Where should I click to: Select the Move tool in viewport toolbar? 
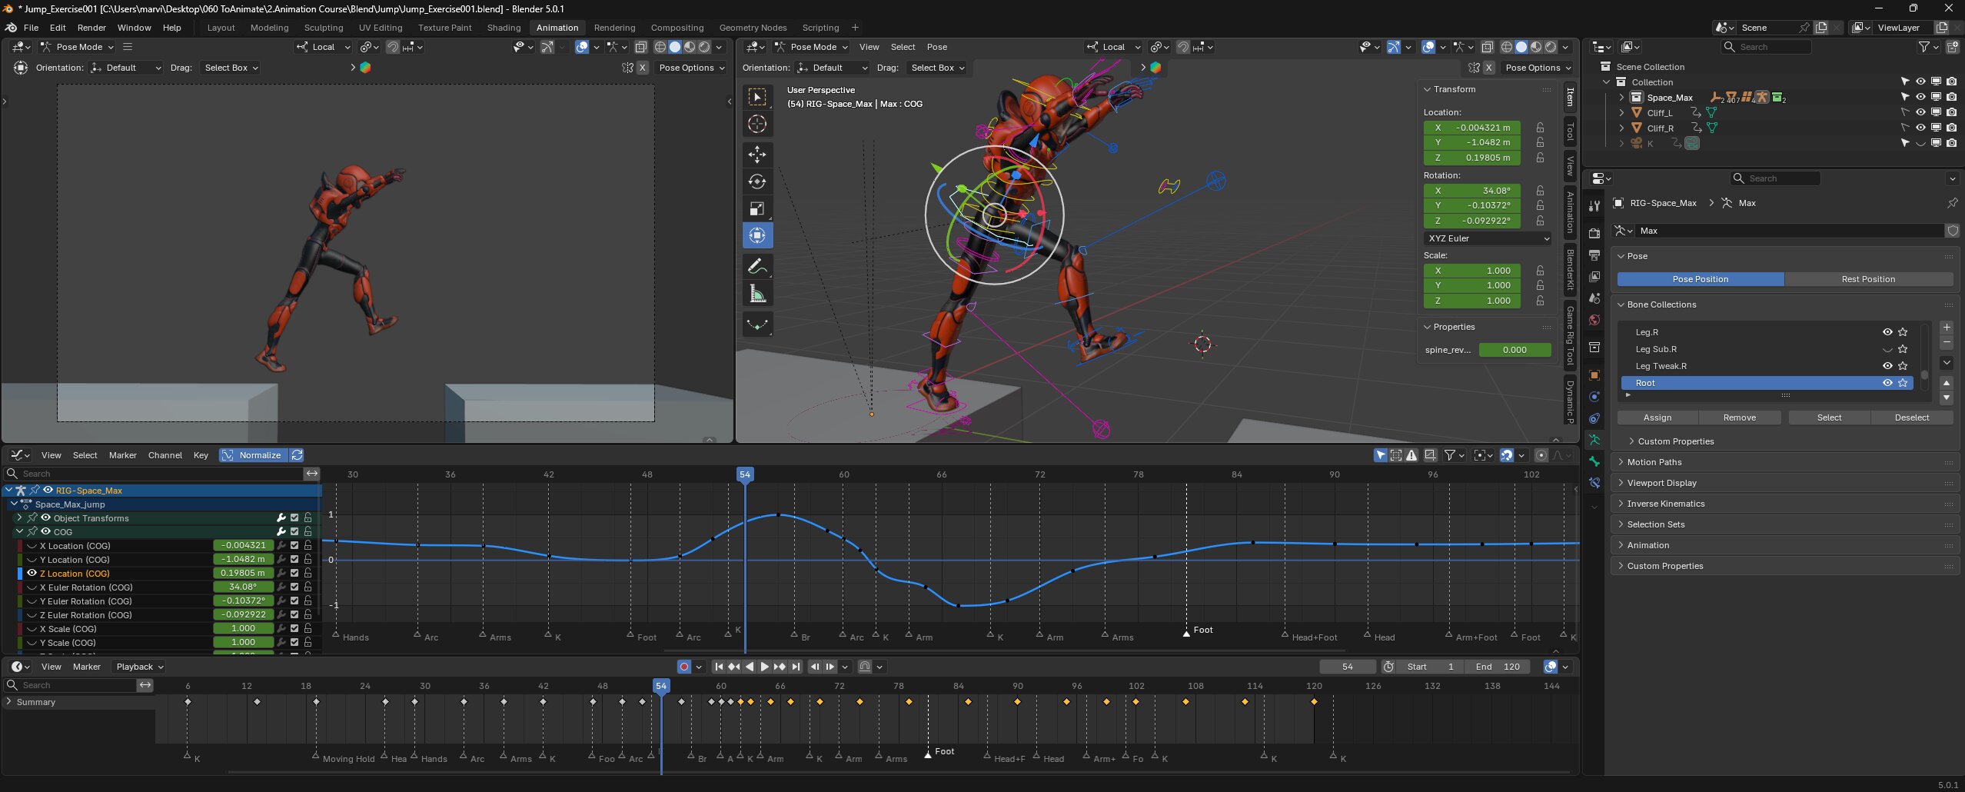click(757, 155)
